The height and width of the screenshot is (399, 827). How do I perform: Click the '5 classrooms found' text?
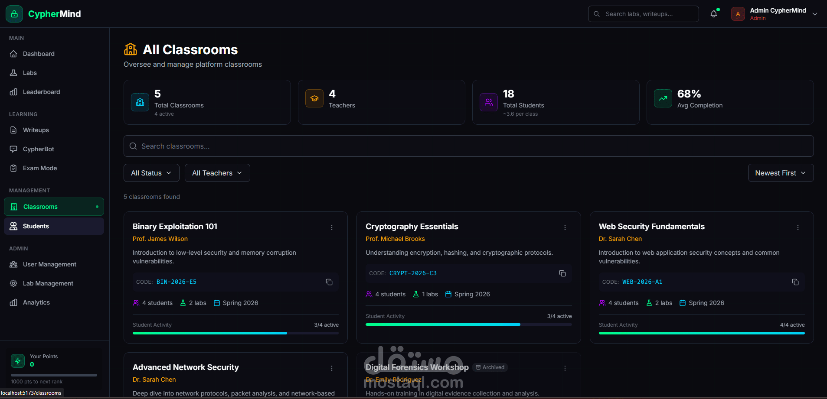tap(152, 197)
